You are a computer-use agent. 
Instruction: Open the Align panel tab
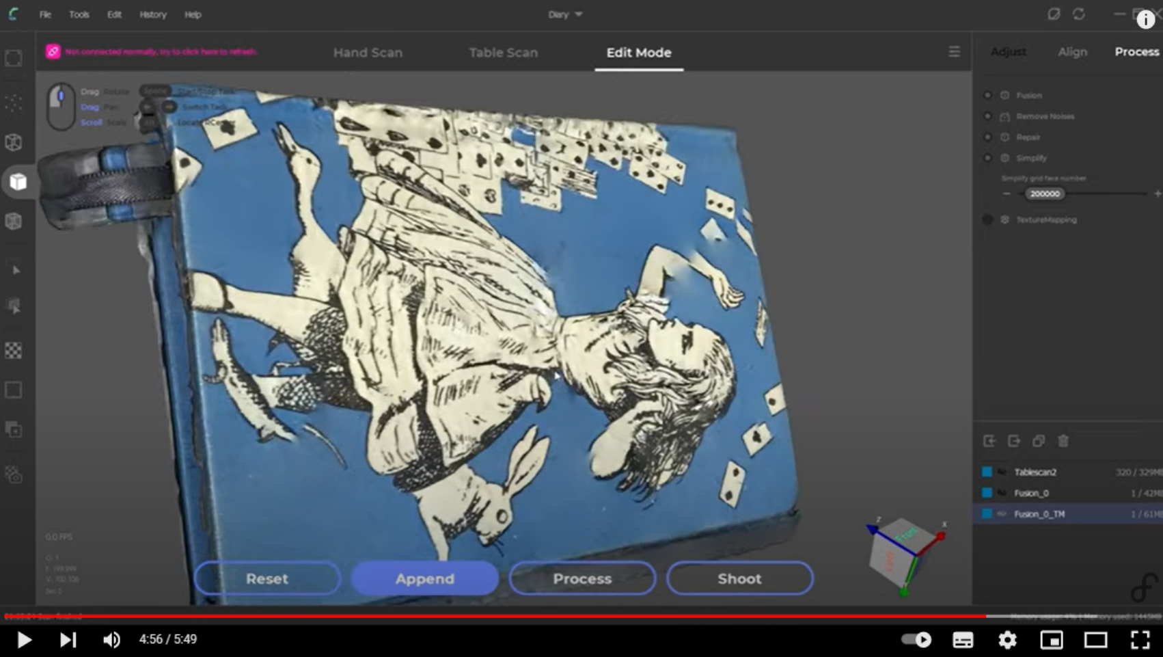coord(1072,51)
